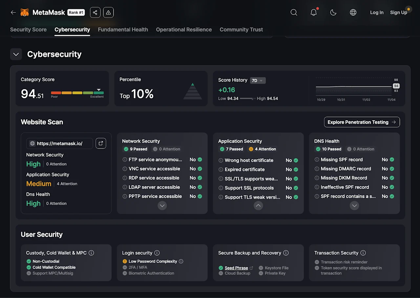Expand the DNS Health list
The width and height of the screenshot is (420, 298).
354,206
